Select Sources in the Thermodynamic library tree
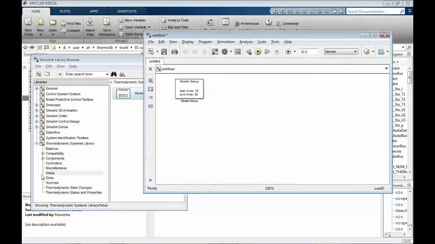 [x=52, y=183]
